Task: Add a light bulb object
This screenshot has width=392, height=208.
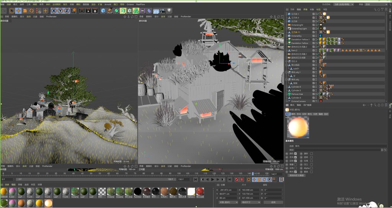Action: click(170, 11)
